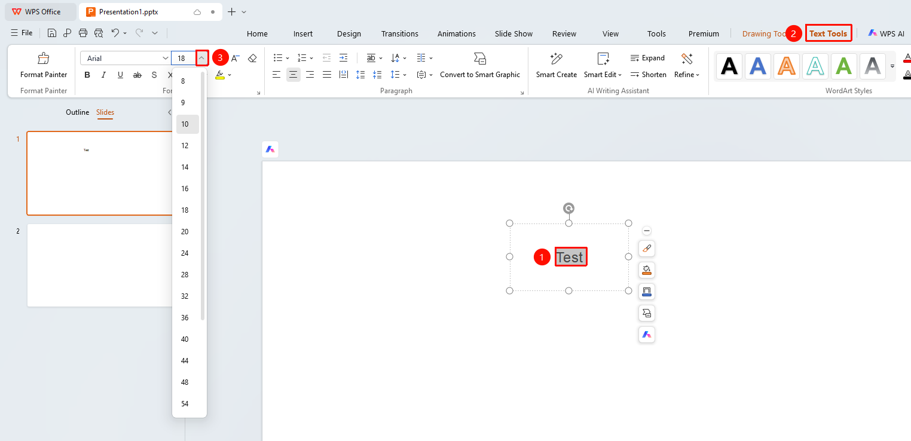Switch to the Outline pane tab
The image size is (911, 441).
77,112
